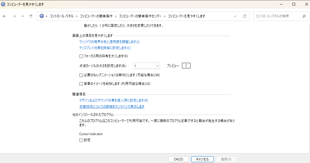Maximize the window

tap(294, 4)
